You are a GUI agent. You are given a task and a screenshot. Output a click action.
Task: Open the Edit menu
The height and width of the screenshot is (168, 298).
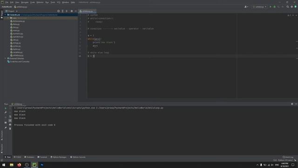pos(12,2)
